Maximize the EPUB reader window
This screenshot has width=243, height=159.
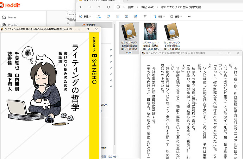pos(229,53)
